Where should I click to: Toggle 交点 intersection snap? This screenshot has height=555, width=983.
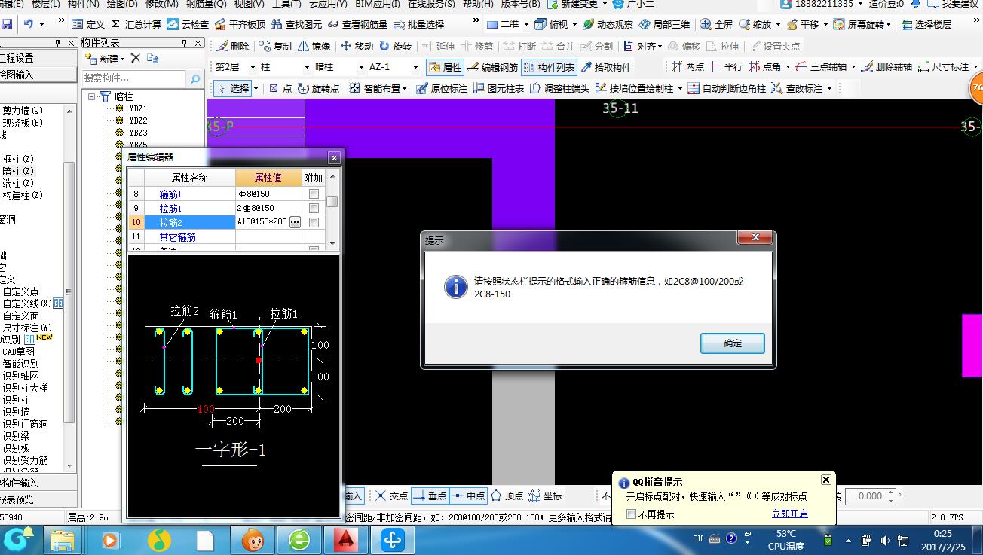tap(392, 496)
